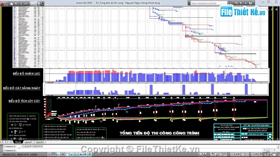This screenshot has width=280, height=157.
Task: Toggle Snap Mode in status bar
Action: coord(49,154)
